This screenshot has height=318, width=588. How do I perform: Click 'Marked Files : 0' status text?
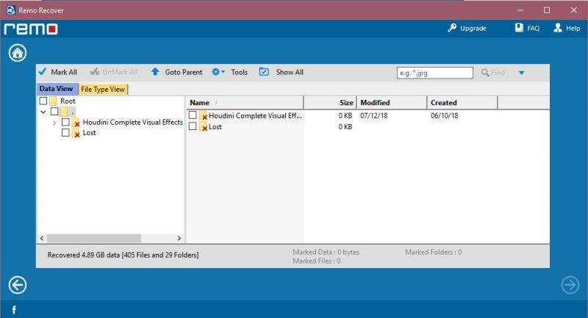click(317, 261)
